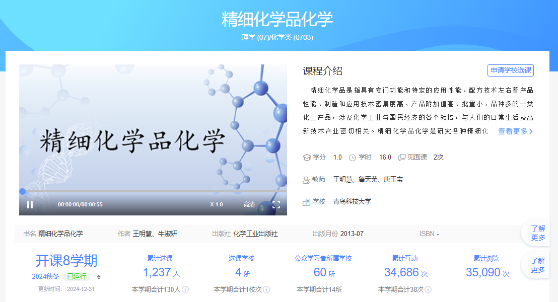The image size is (558, 302).
Task: Click the 课程介绍 heading
Action: (x=322, y=71)
